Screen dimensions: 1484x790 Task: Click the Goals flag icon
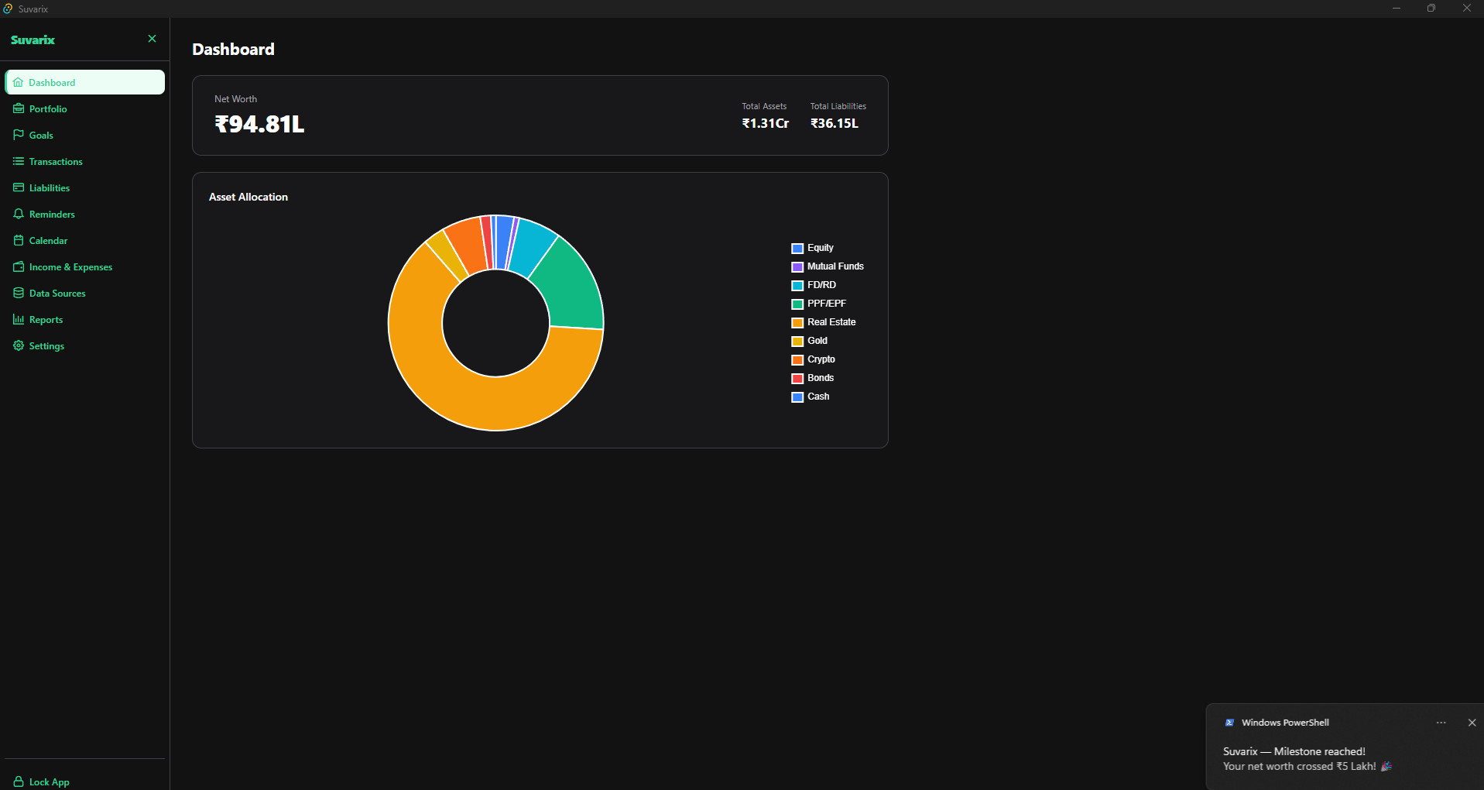19,135
